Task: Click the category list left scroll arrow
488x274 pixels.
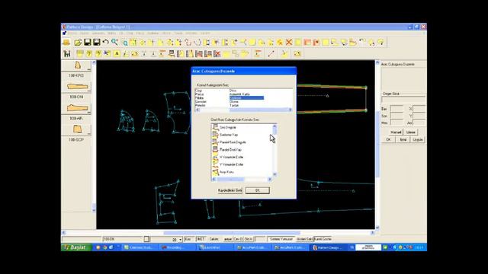Action: (x=197, y=110)
